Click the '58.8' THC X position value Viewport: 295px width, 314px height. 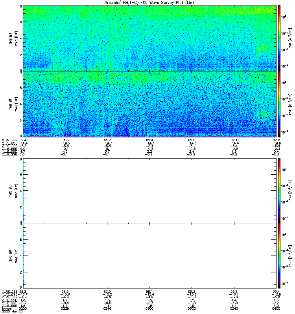point(23,292)
